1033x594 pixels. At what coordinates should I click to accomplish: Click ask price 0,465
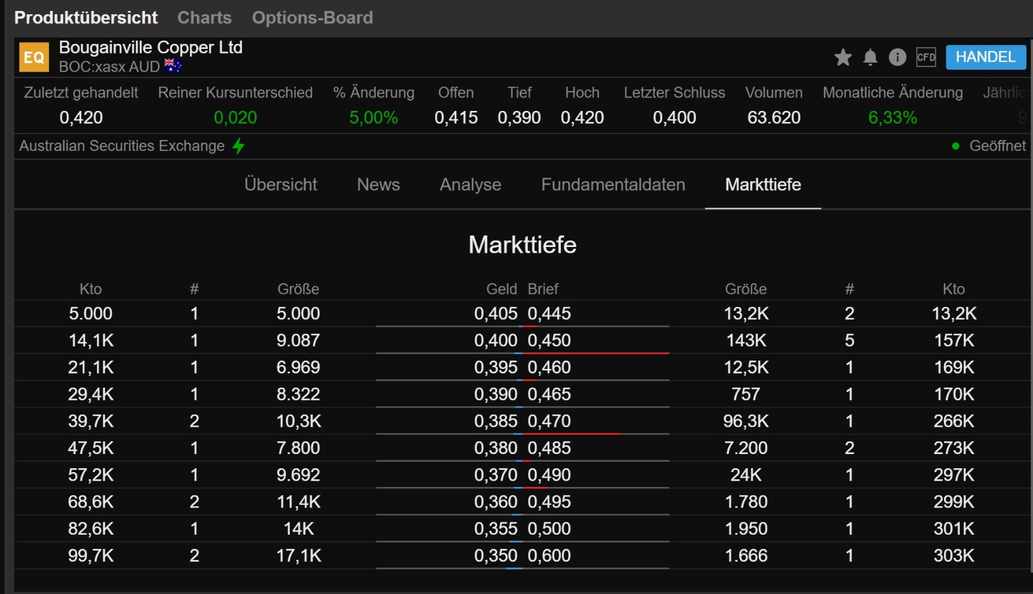click(549, 394)
